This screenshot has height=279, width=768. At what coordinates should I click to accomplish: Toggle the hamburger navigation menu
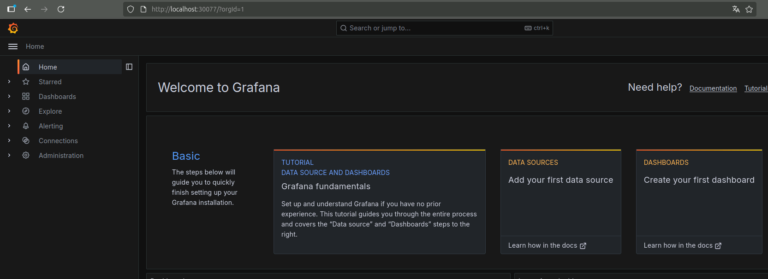tap(13, 46)
